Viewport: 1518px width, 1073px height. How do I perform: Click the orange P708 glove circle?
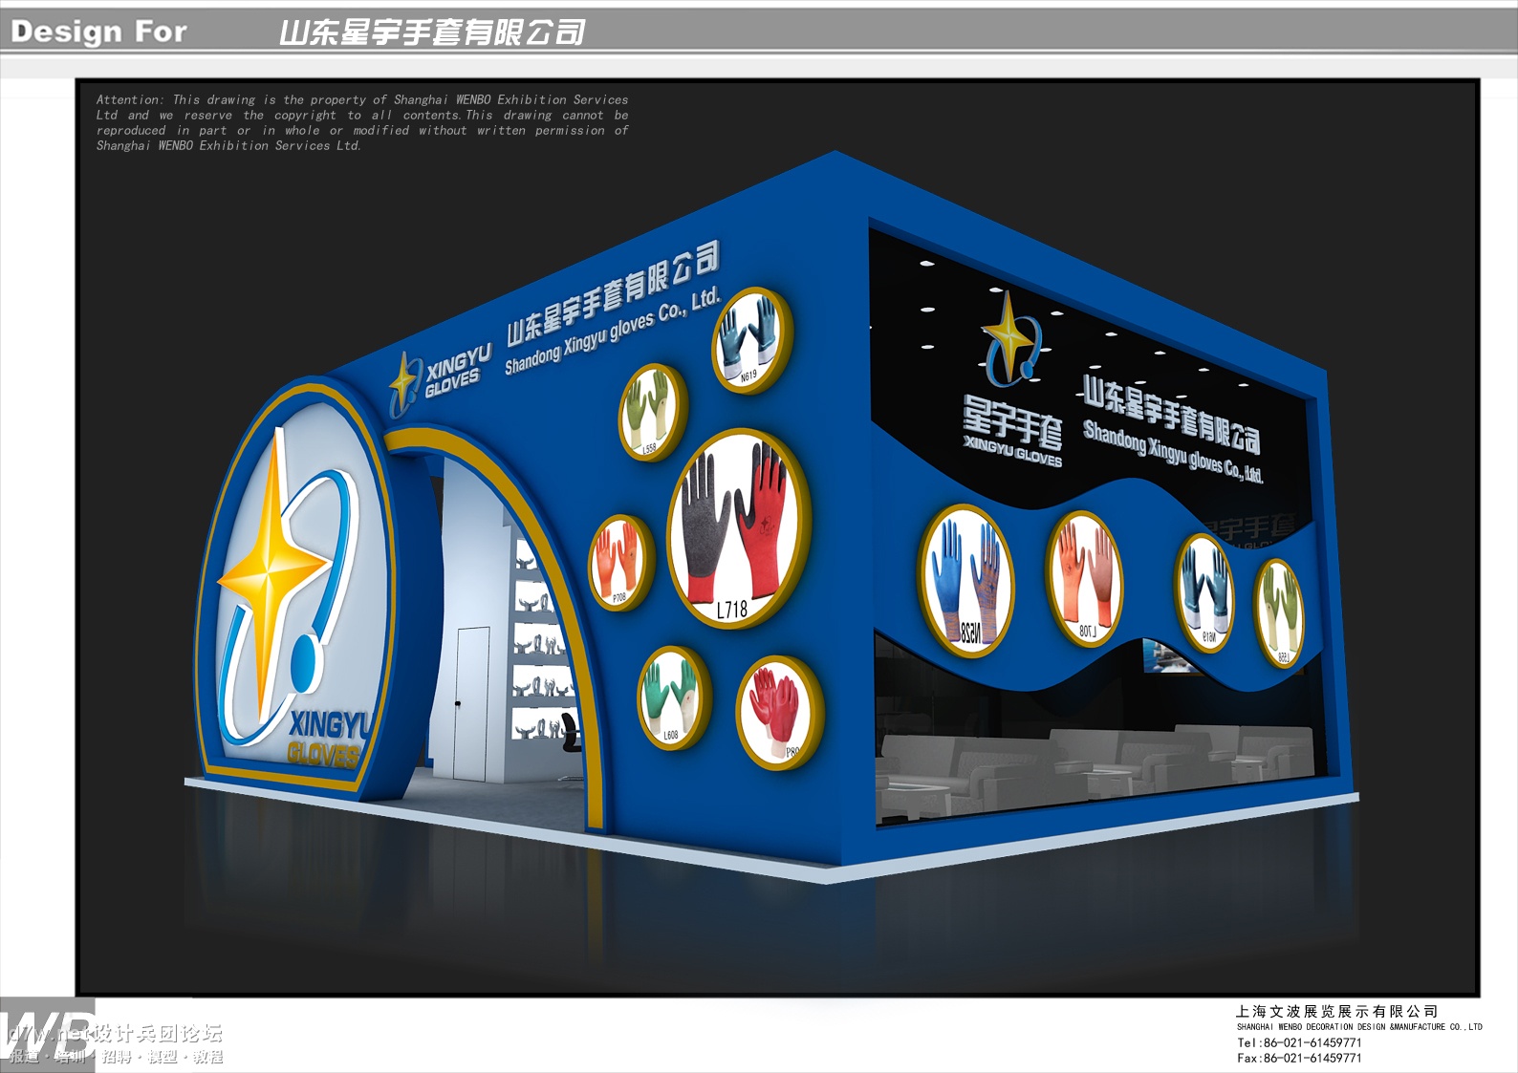coord(621,563)
